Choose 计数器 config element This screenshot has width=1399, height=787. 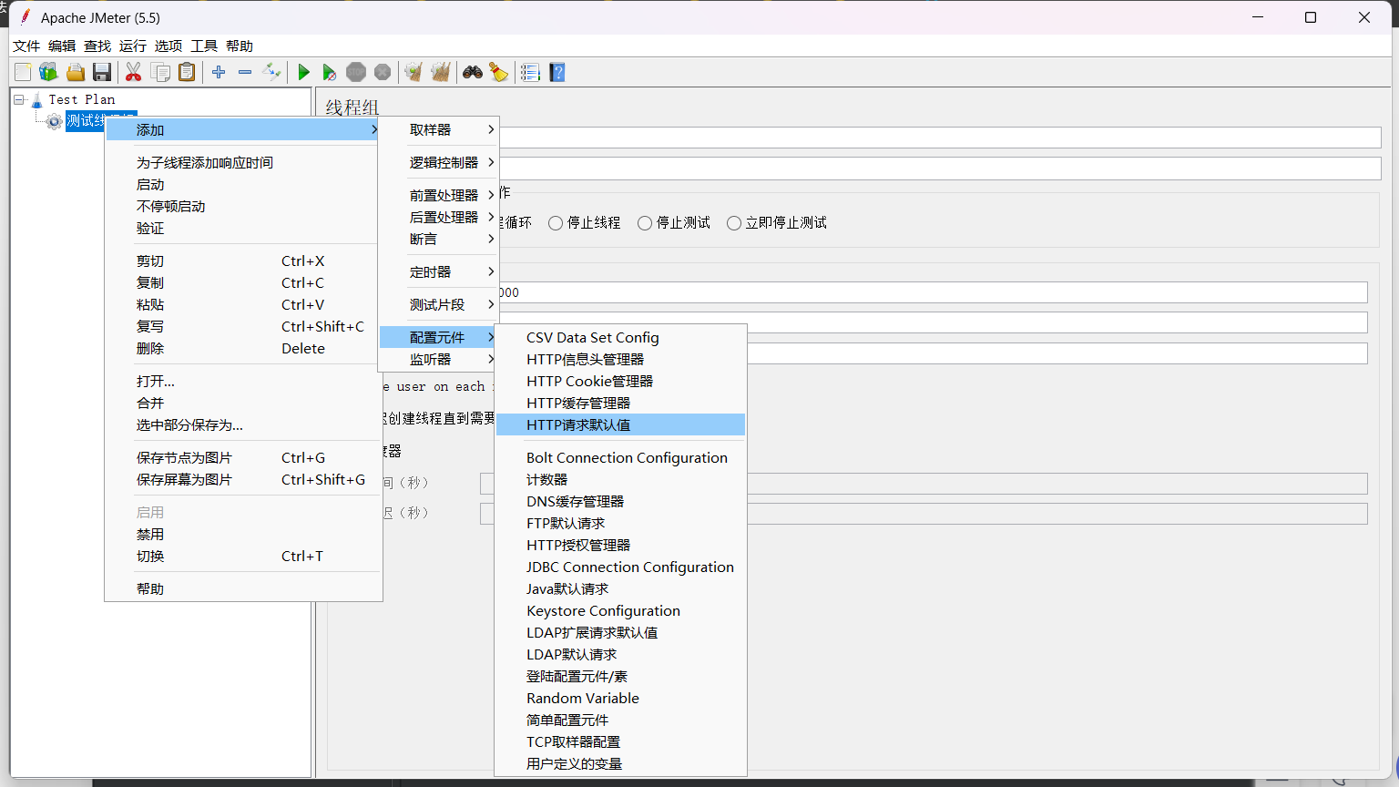(x=620, y=480)
